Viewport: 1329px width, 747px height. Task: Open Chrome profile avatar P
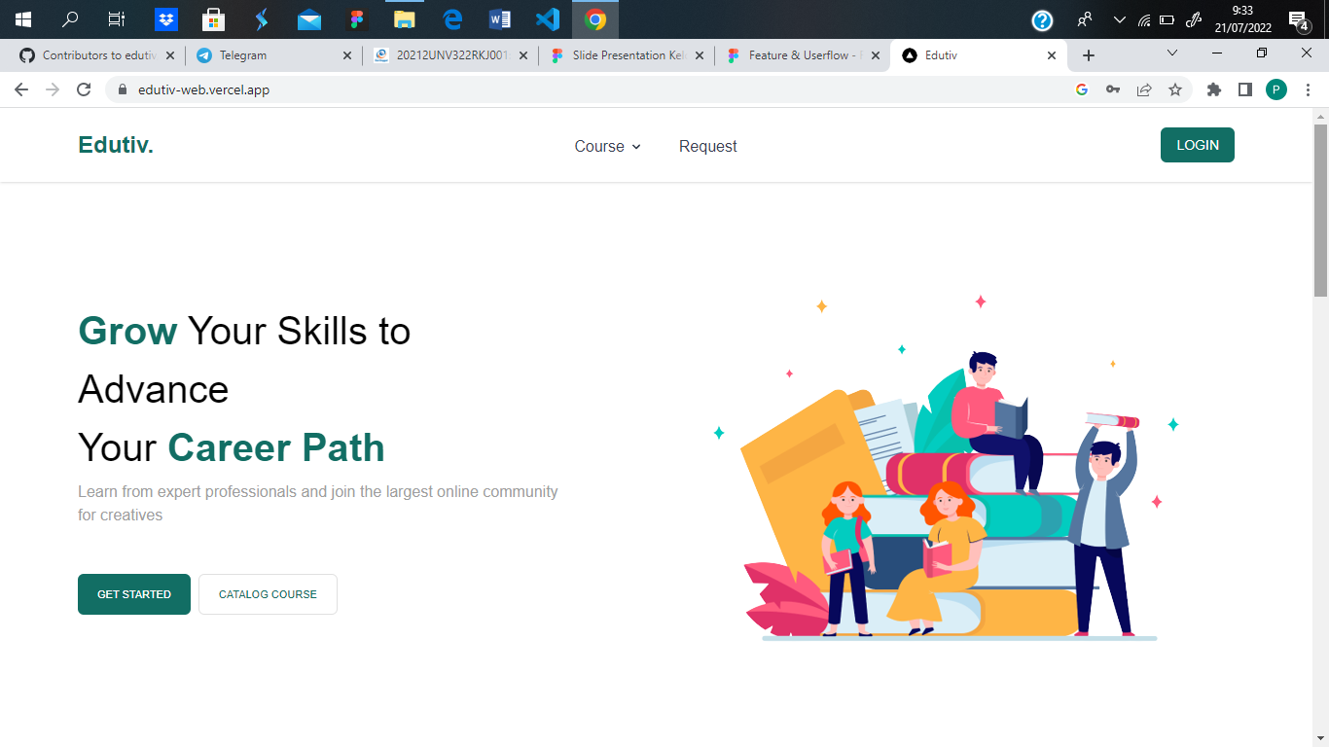pos(1276,89)
